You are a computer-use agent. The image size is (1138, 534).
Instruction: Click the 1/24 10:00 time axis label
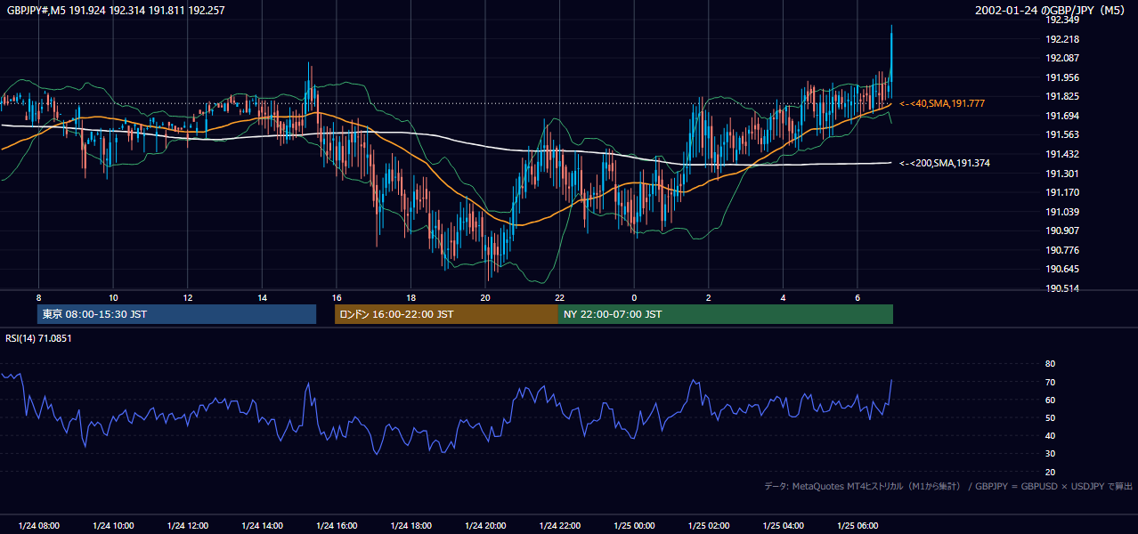tap(113, 526)
